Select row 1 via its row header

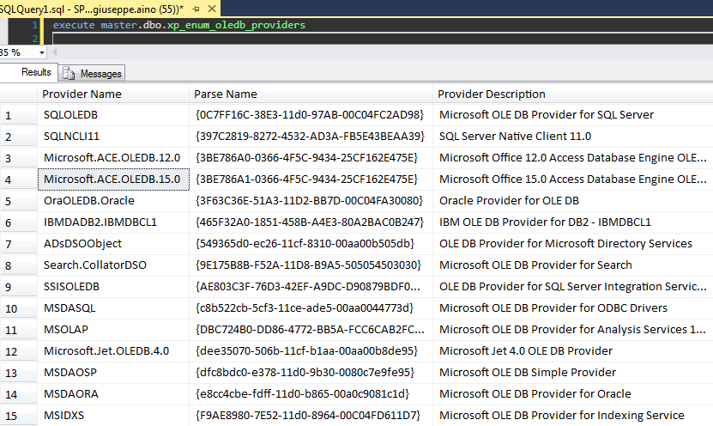(x=9, y=115)
